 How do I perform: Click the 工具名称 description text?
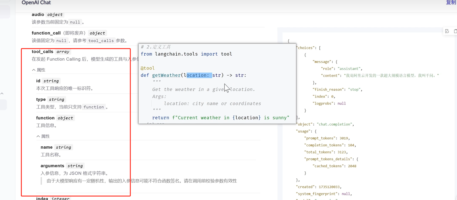click(x=51, y=155)
